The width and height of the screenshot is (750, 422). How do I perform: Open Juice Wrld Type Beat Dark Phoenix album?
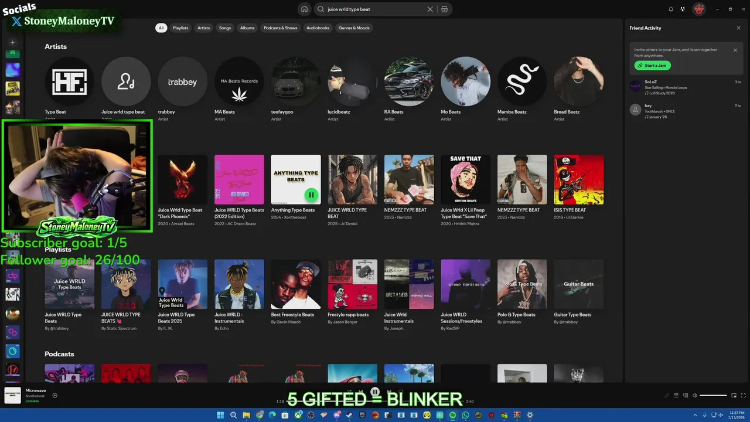[182, 179]
